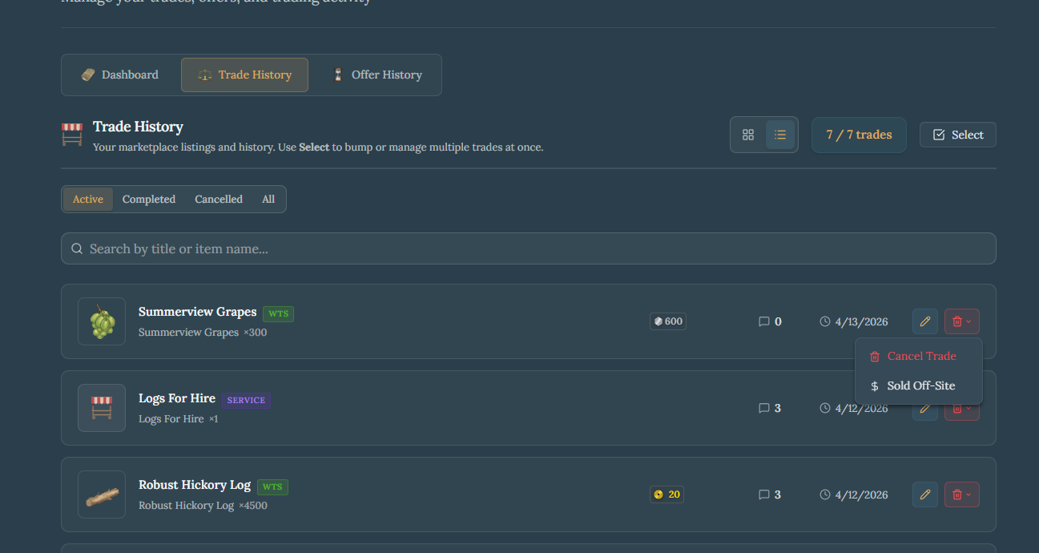The width and height of the screenshot is (1039, 553).
Task: Open comments icon on Summerview Grapes row
Action: (763, 321)
